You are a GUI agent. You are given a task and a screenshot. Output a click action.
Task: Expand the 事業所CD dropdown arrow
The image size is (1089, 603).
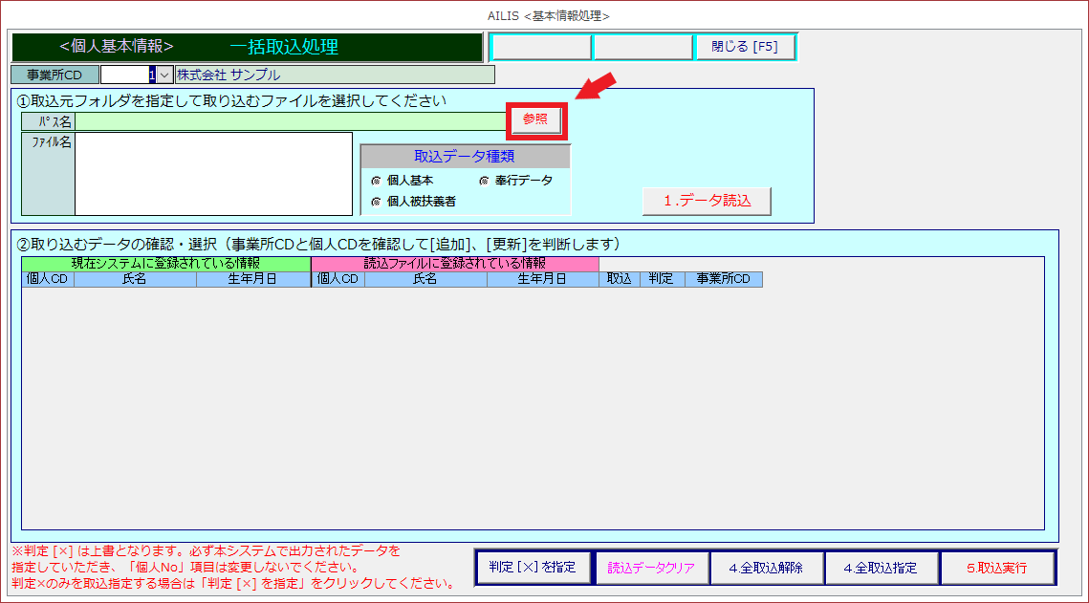coord(164,75)
